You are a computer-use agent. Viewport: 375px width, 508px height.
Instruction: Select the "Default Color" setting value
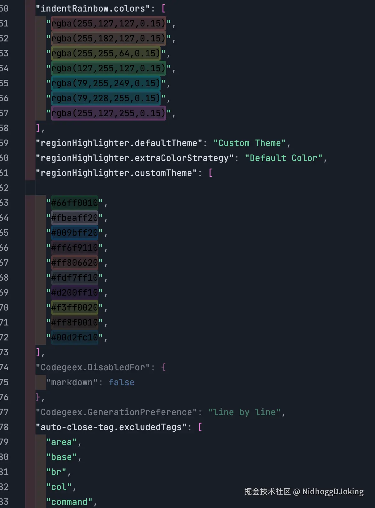pos(283,158)
